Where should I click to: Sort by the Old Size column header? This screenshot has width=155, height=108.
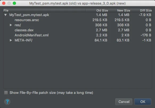pyautogui.click(x=97, y=10)
